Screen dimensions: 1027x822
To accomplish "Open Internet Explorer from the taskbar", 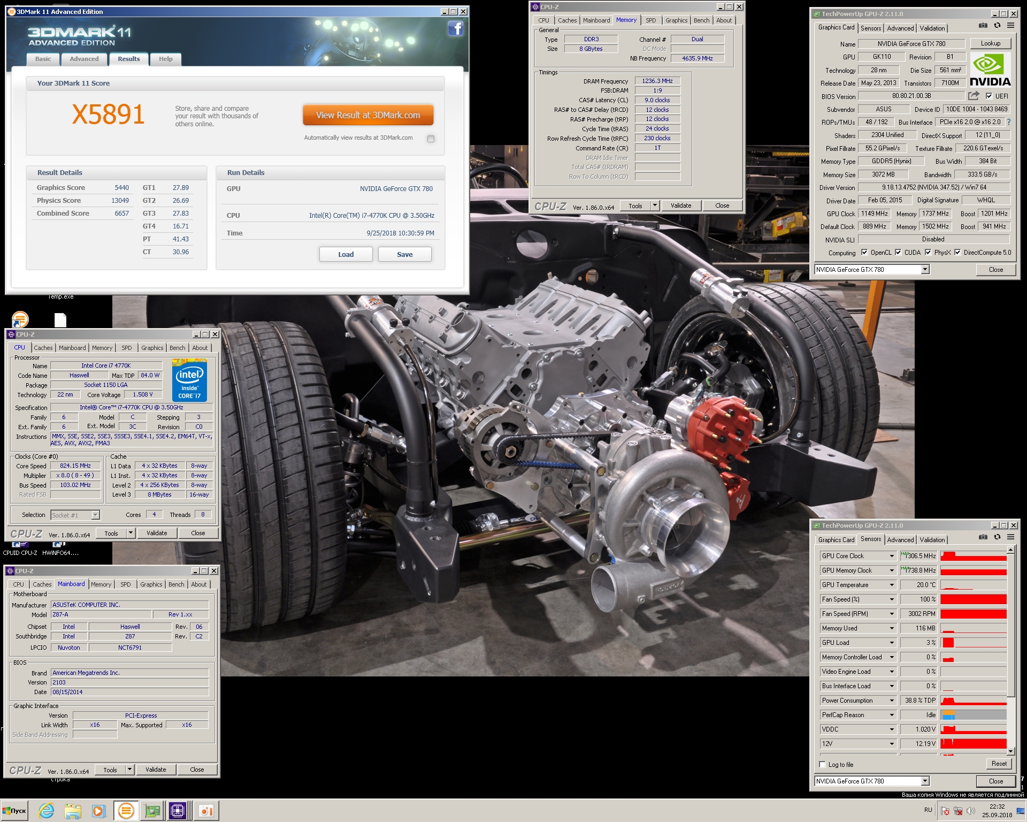I will (47, 811).
